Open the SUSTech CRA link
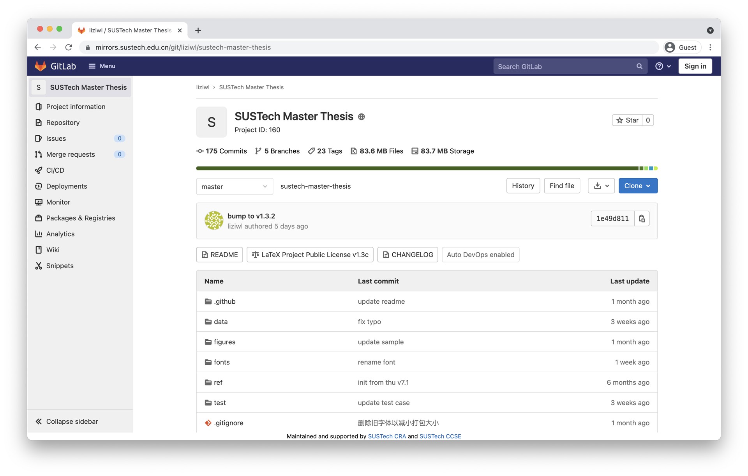 coord(386,436)
